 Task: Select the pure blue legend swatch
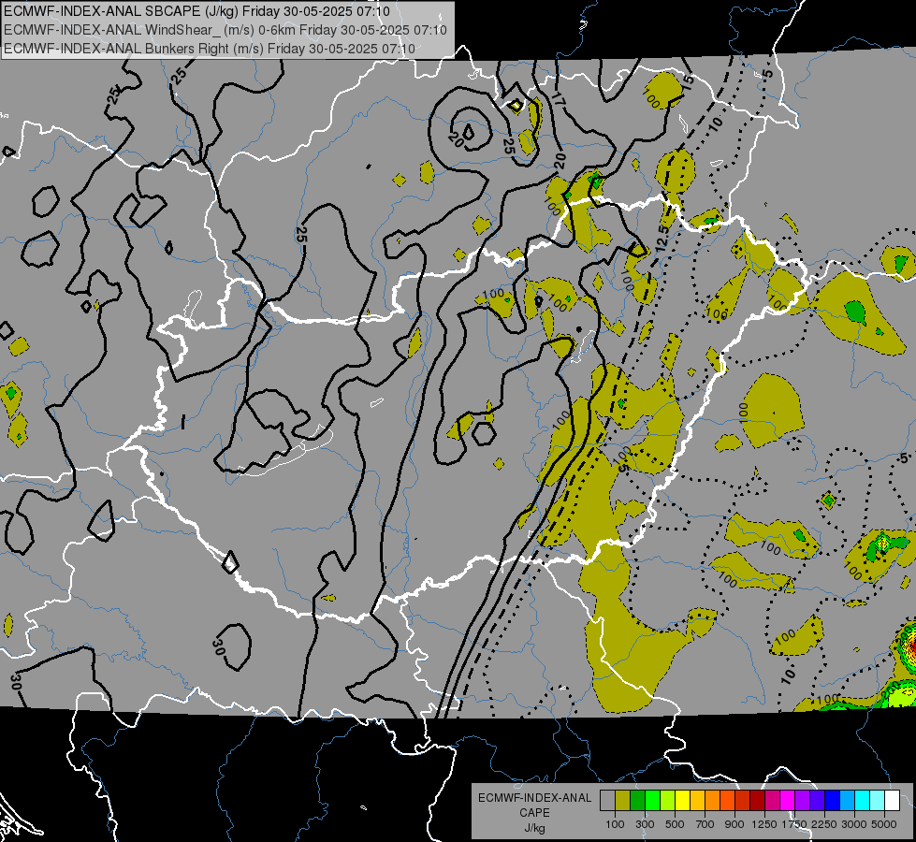click(x=833, y=800)
